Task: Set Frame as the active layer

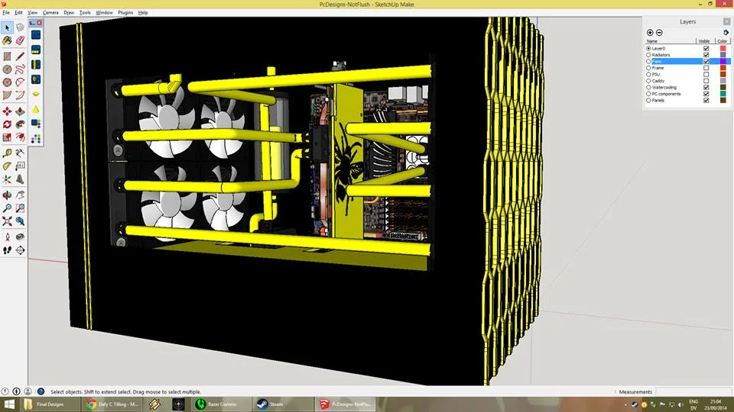Action: (649, 68)
